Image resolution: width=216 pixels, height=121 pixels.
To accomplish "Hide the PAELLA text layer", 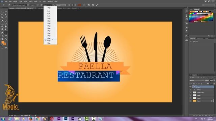I will (x=191, y=90).
